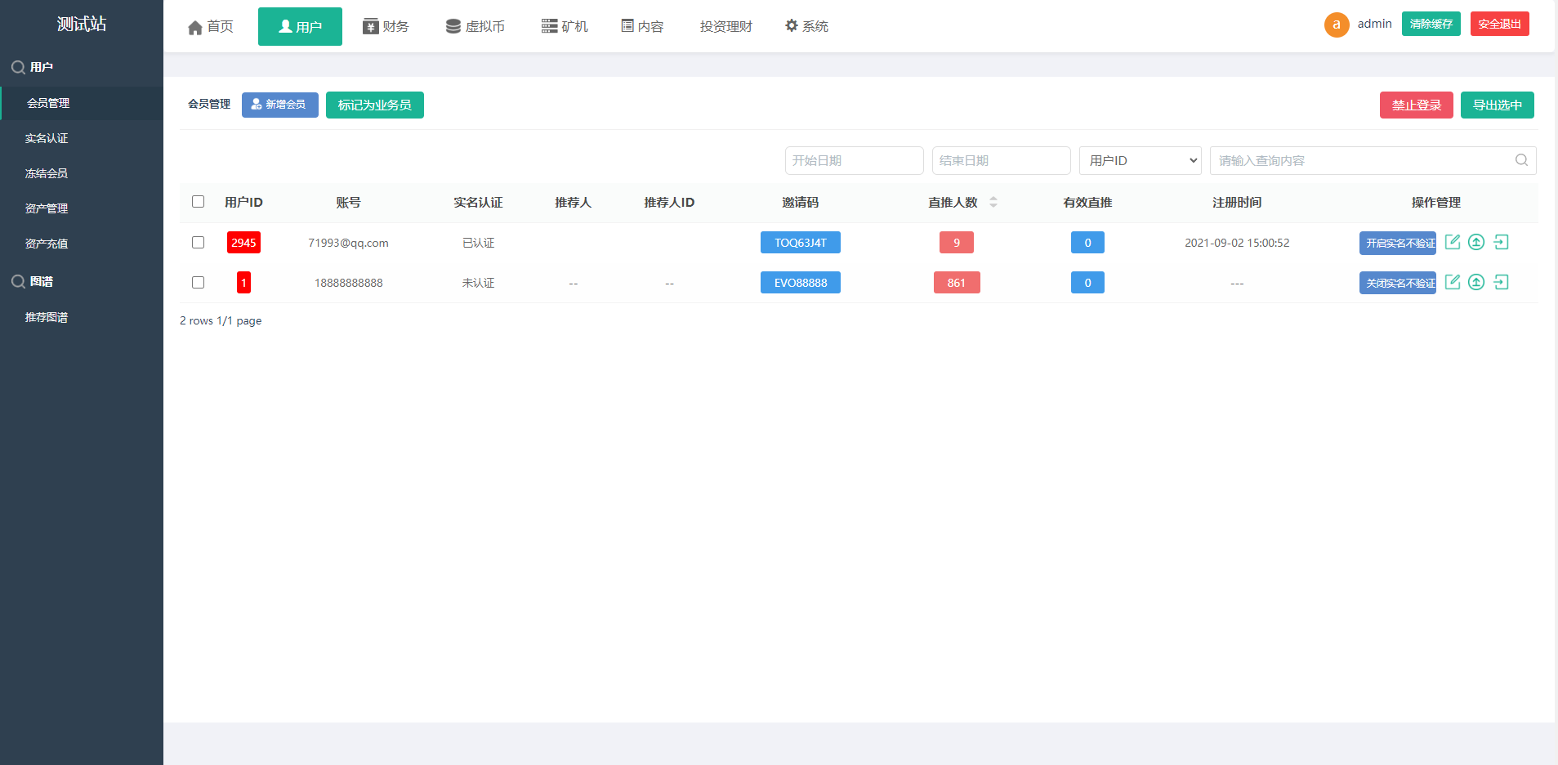Click the 导出选中 export button

point(1497,105)
